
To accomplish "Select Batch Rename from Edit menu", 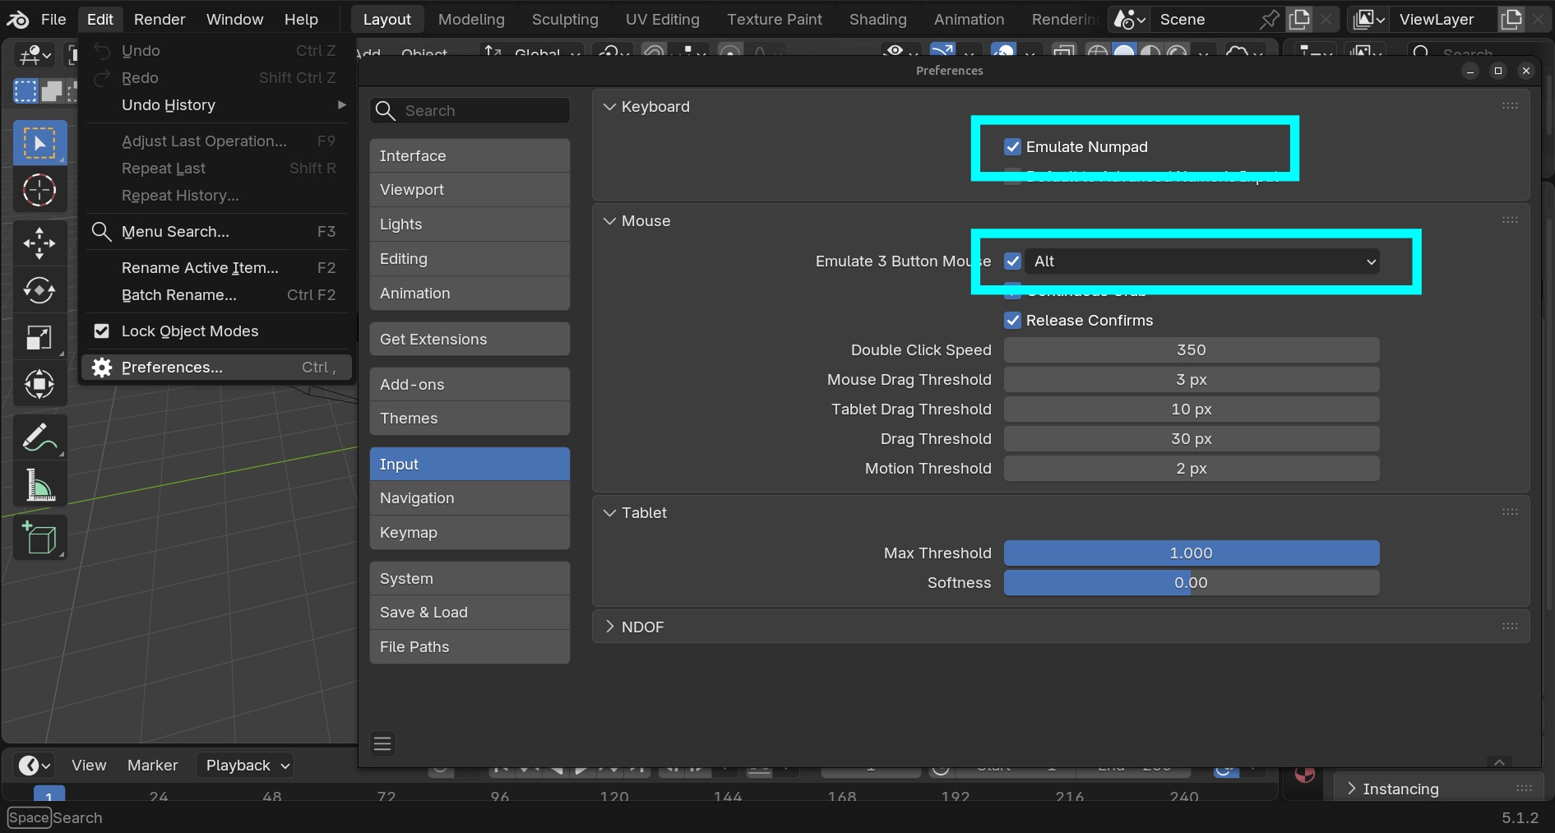I will pyautogui.click(x=218, y=295).
